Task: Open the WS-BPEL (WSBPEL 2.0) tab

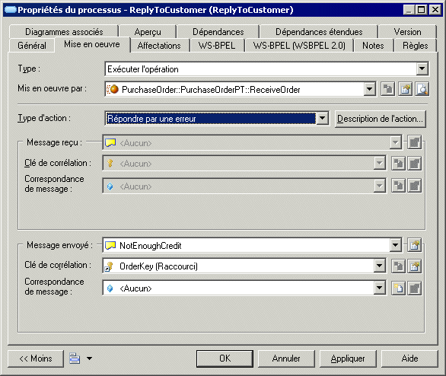Action: click(x=299, y=46)
